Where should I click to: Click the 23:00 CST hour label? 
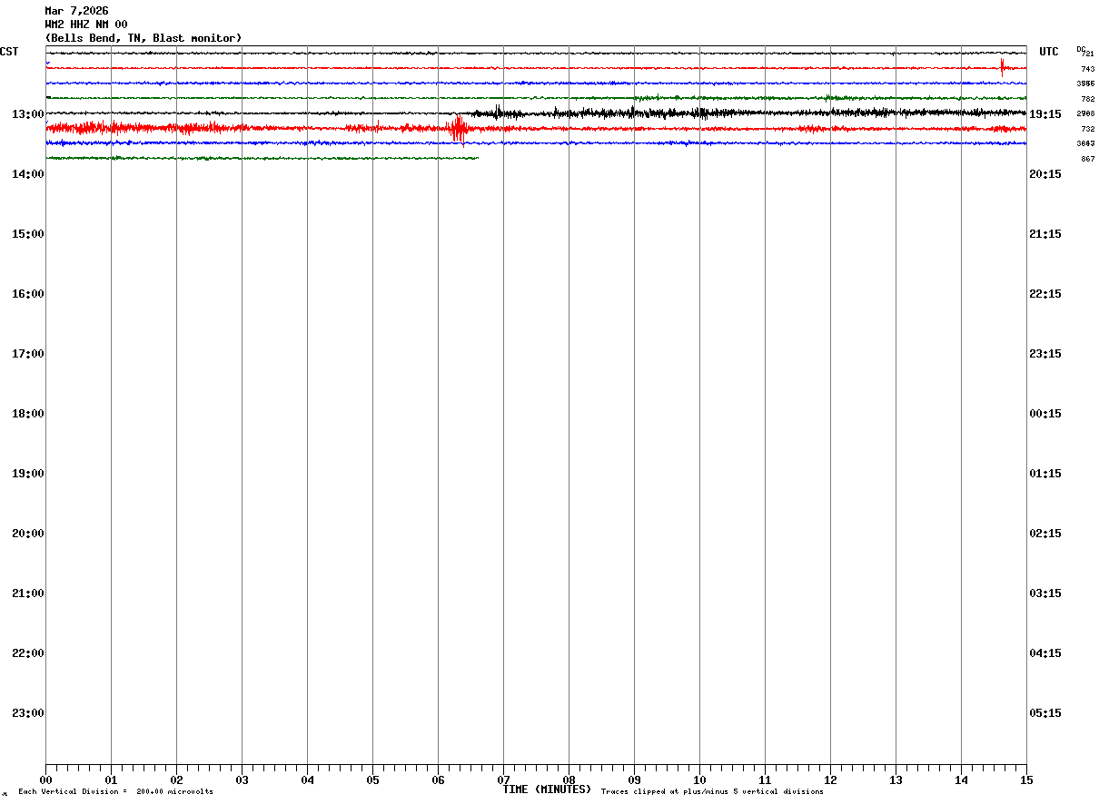click(28, 713)
